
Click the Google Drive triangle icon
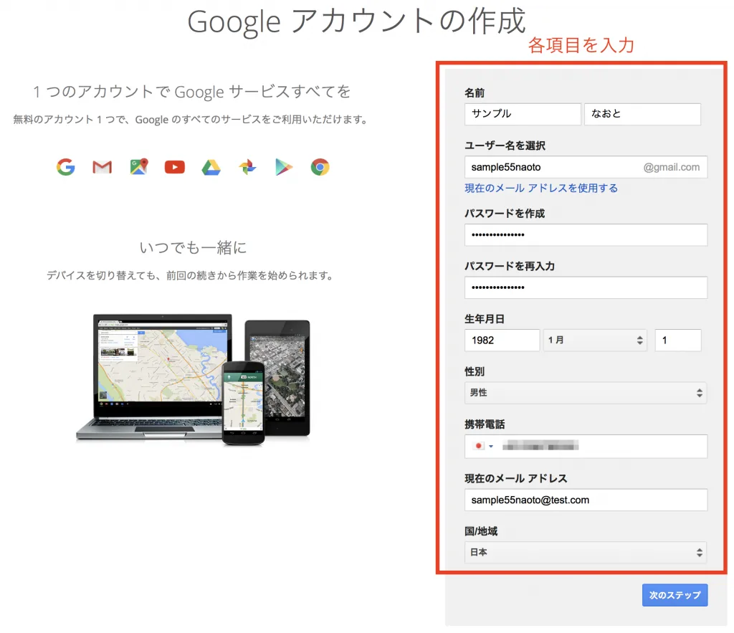[x=211, y=167]
